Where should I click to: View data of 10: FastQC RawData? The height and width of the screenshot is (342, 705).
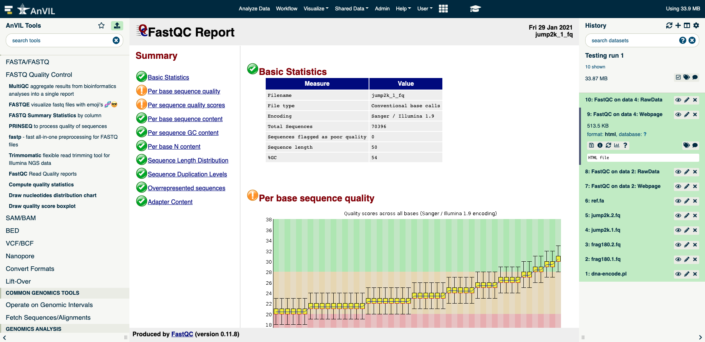coord(678,100)
